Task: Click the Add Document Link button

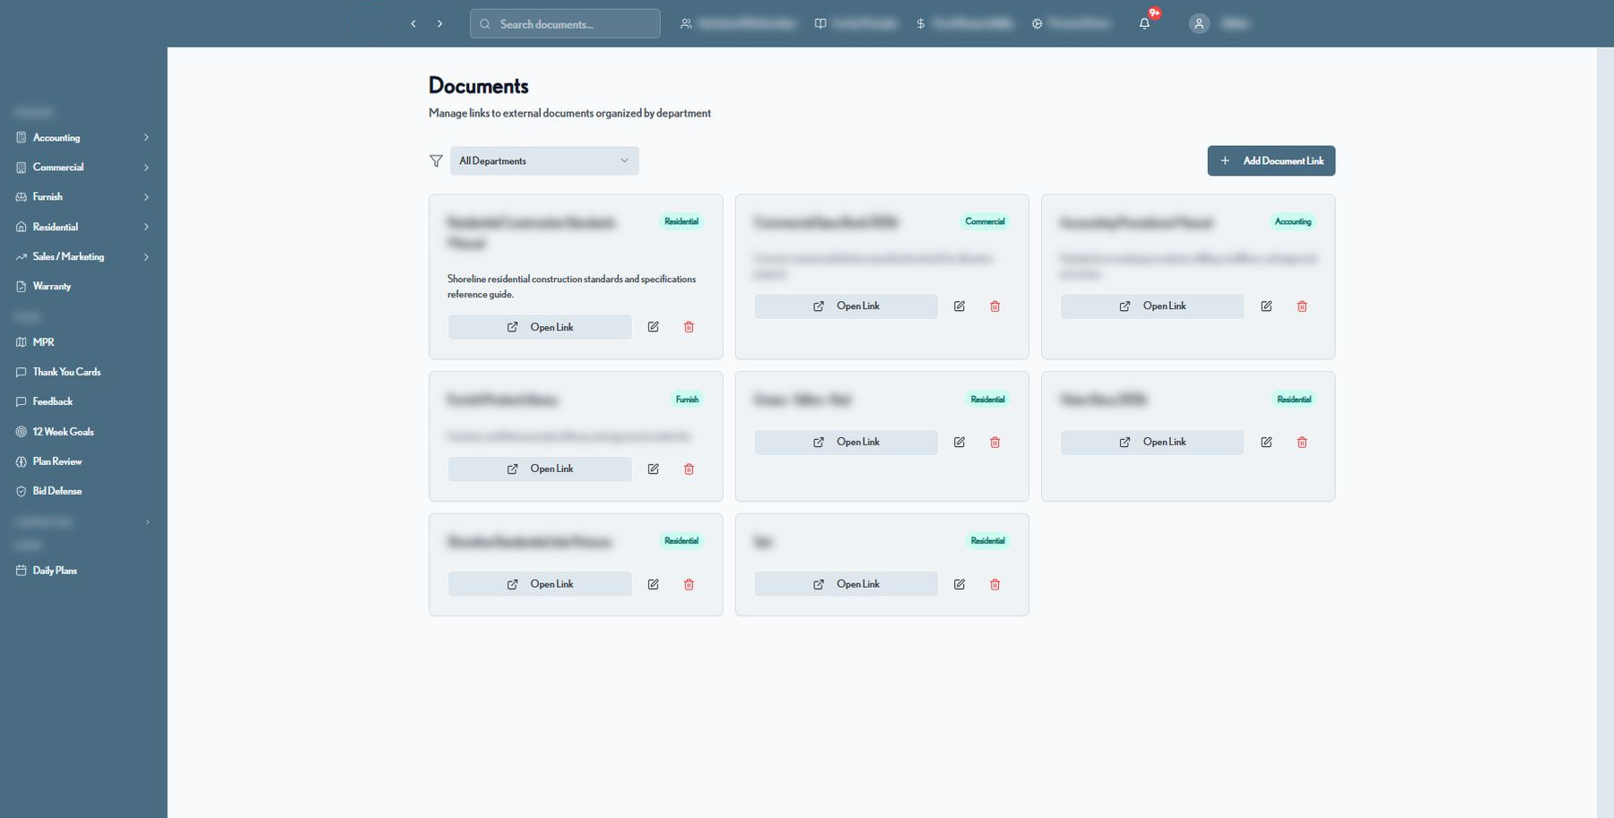Action: (1271, 161)
